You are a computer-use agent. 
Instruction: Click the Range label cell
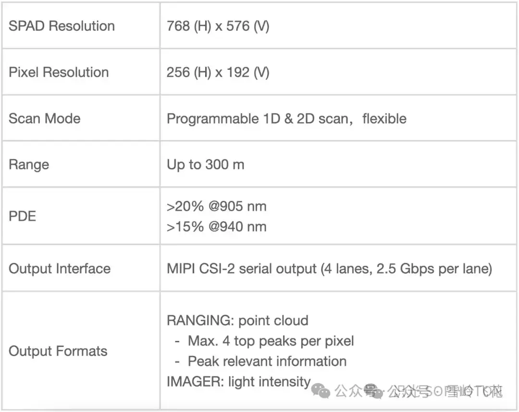pyautogui.click(x=29, y=165)
